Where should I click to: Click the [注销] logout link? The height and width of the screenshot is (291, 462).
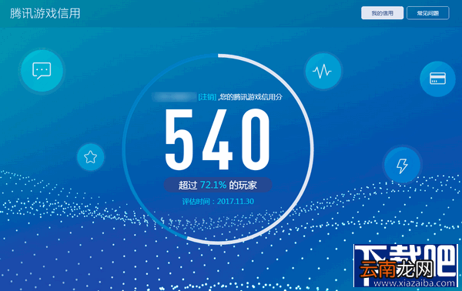207,97
